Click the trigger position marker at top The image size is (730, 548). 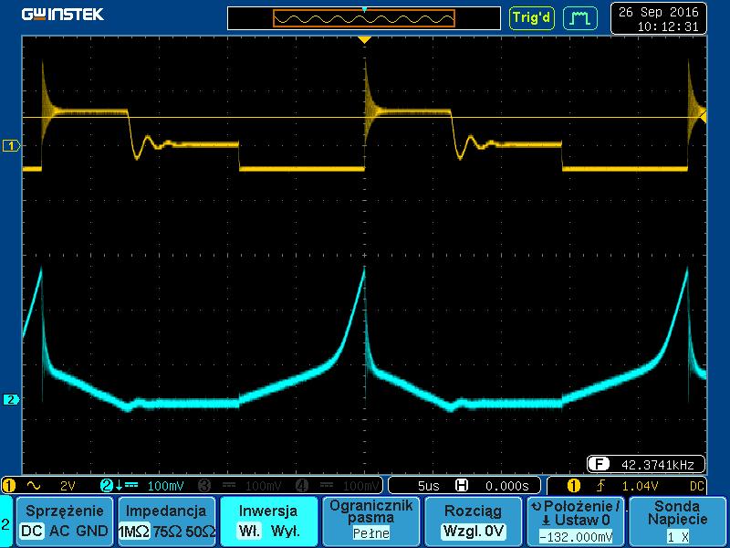pos(364,40)
